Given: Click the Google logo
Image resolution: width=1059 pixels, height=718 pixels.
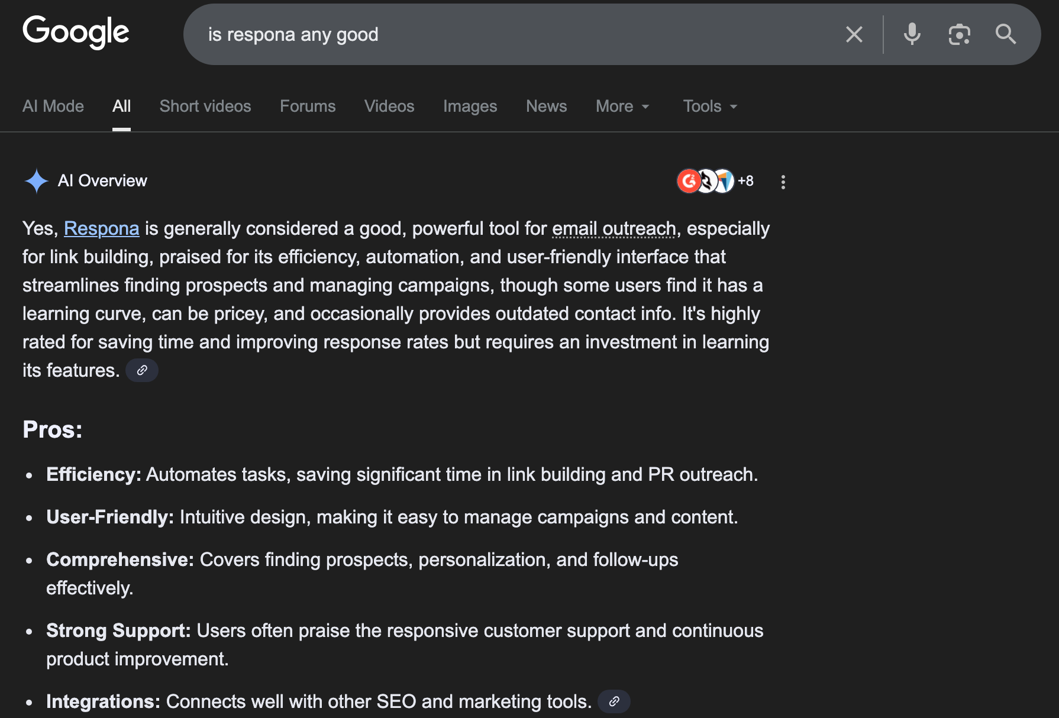Looking at the screenshot, I should [76, 32].
